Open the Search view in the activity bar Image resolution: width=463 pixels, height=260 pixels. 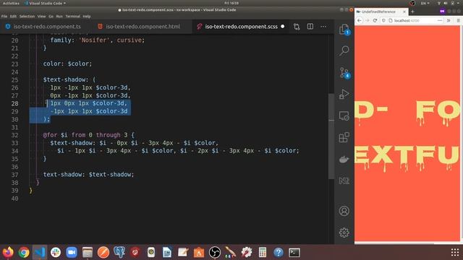coord(344,51)
